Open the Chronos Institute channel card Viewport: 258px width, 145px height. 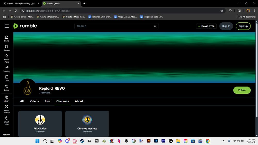tap(87, 124)
